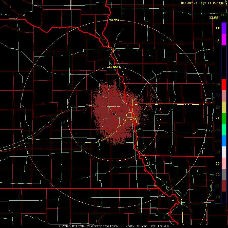The height and width of the screenshot is (228, 228).
Task: Click the RA mint-green legend swatch
Action: (224, 130)
